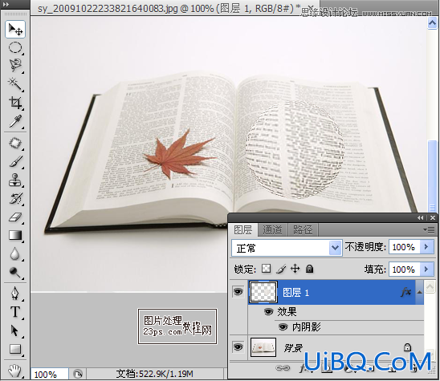Toggle lock position cross-arrow icon

click(295, 269)
